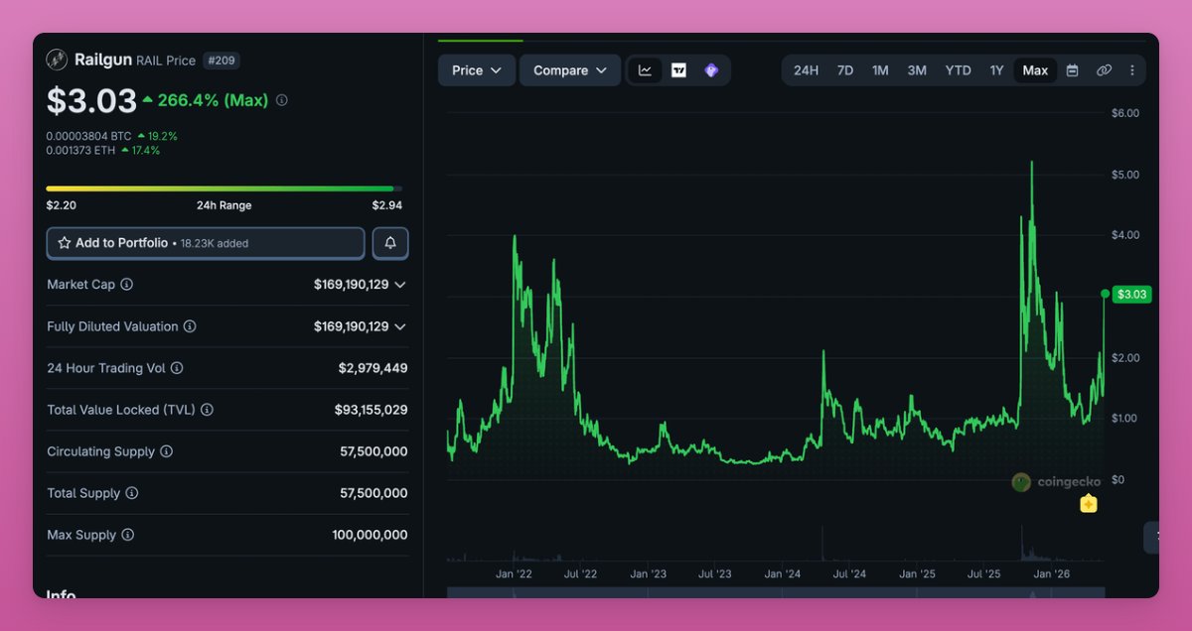This screenshot has height=631, width=1192.
Task: Click the #209 rank badge
Action: coord(222,61)
